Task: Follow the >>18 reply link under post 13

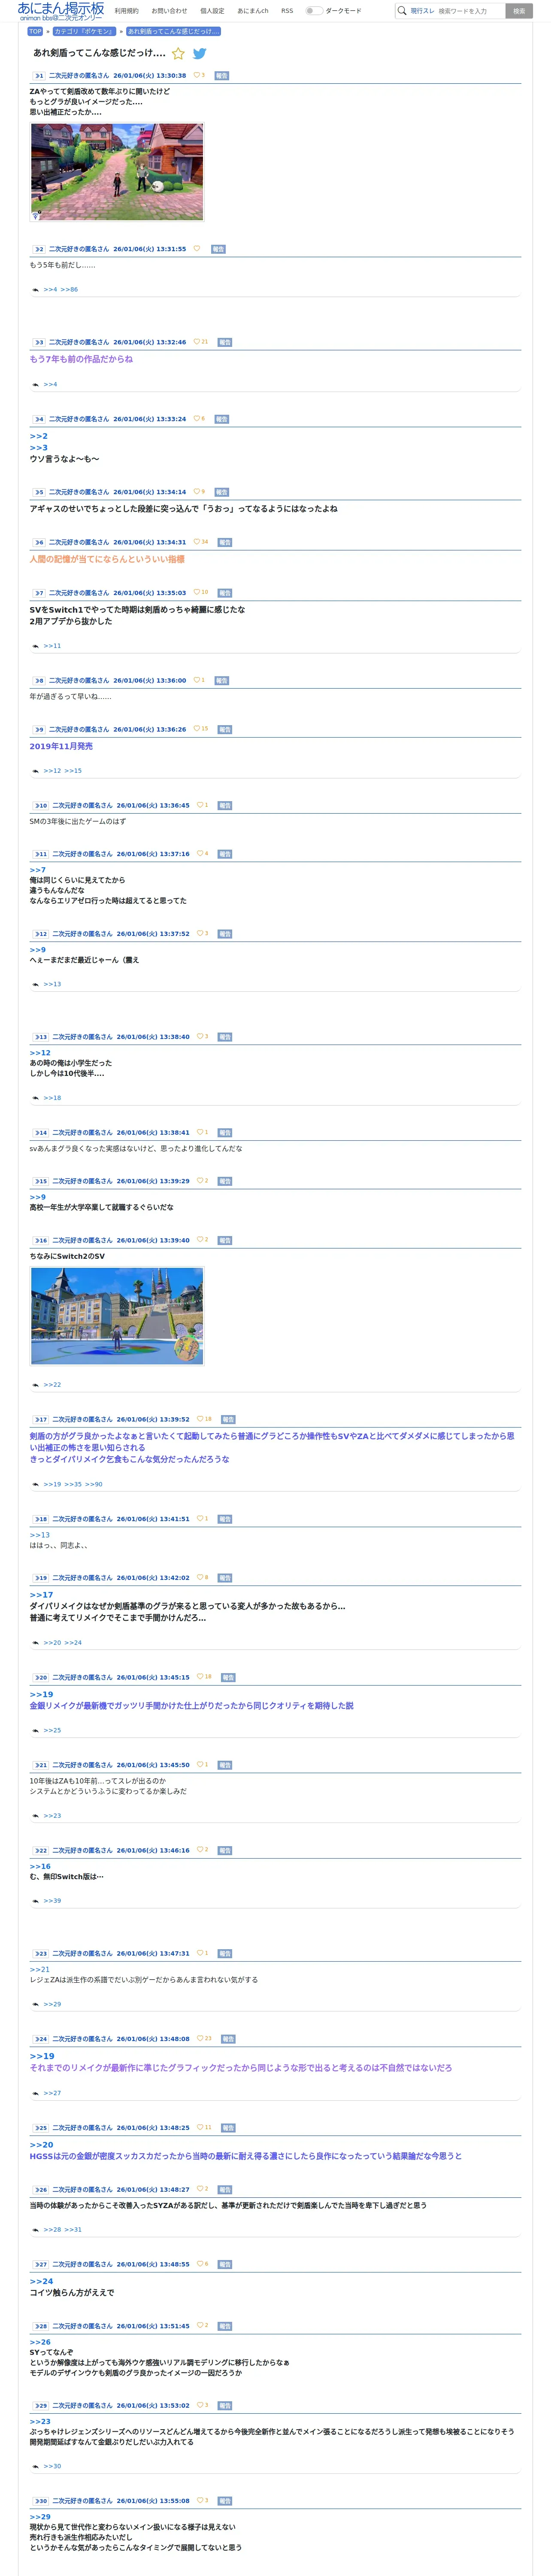Action: tap(52, 1098)
